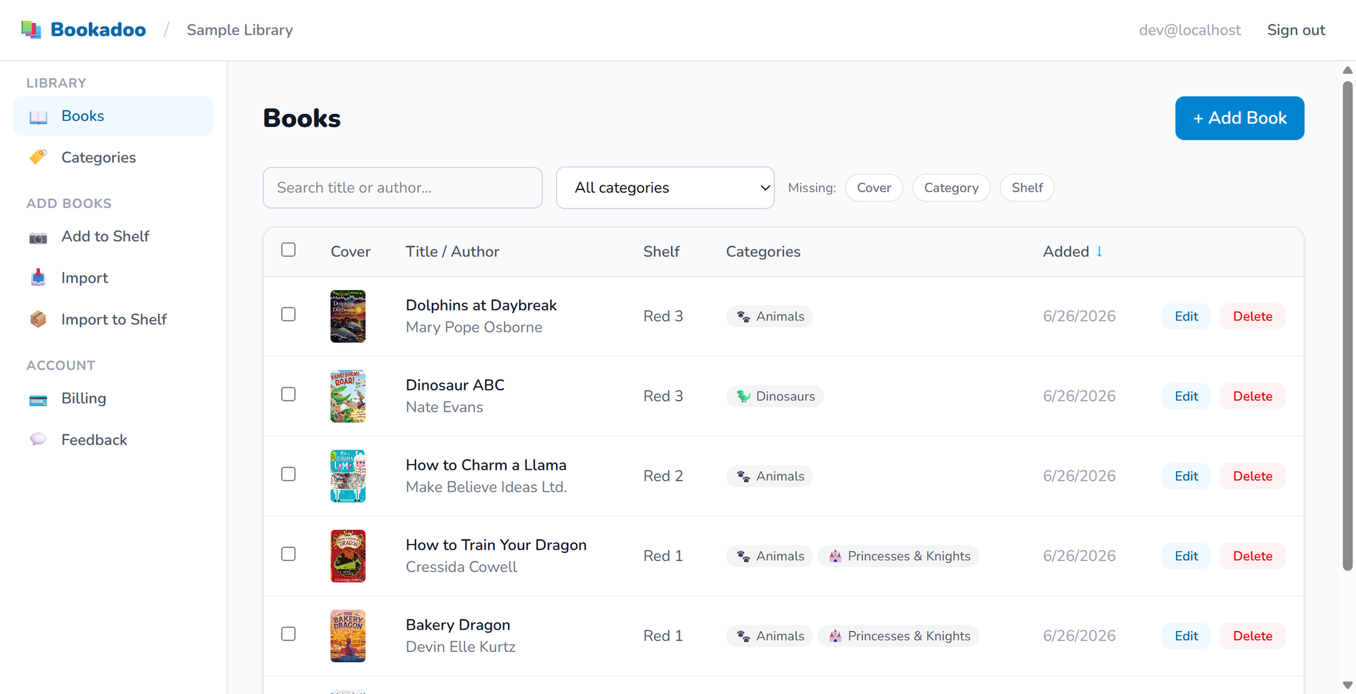
Task: Delete How to Charm a Llama
Action: tap(1253, 477)
